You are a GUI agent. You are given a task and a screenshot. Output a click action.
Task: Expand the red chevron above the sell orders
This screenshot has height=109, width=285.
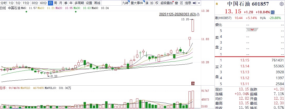(252, 30)
